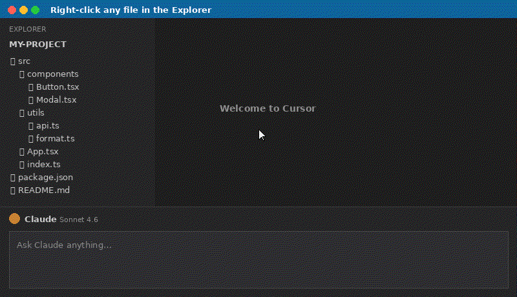
Task: Click the Sonnet 4.6 model label
Action: click(79, 220)
